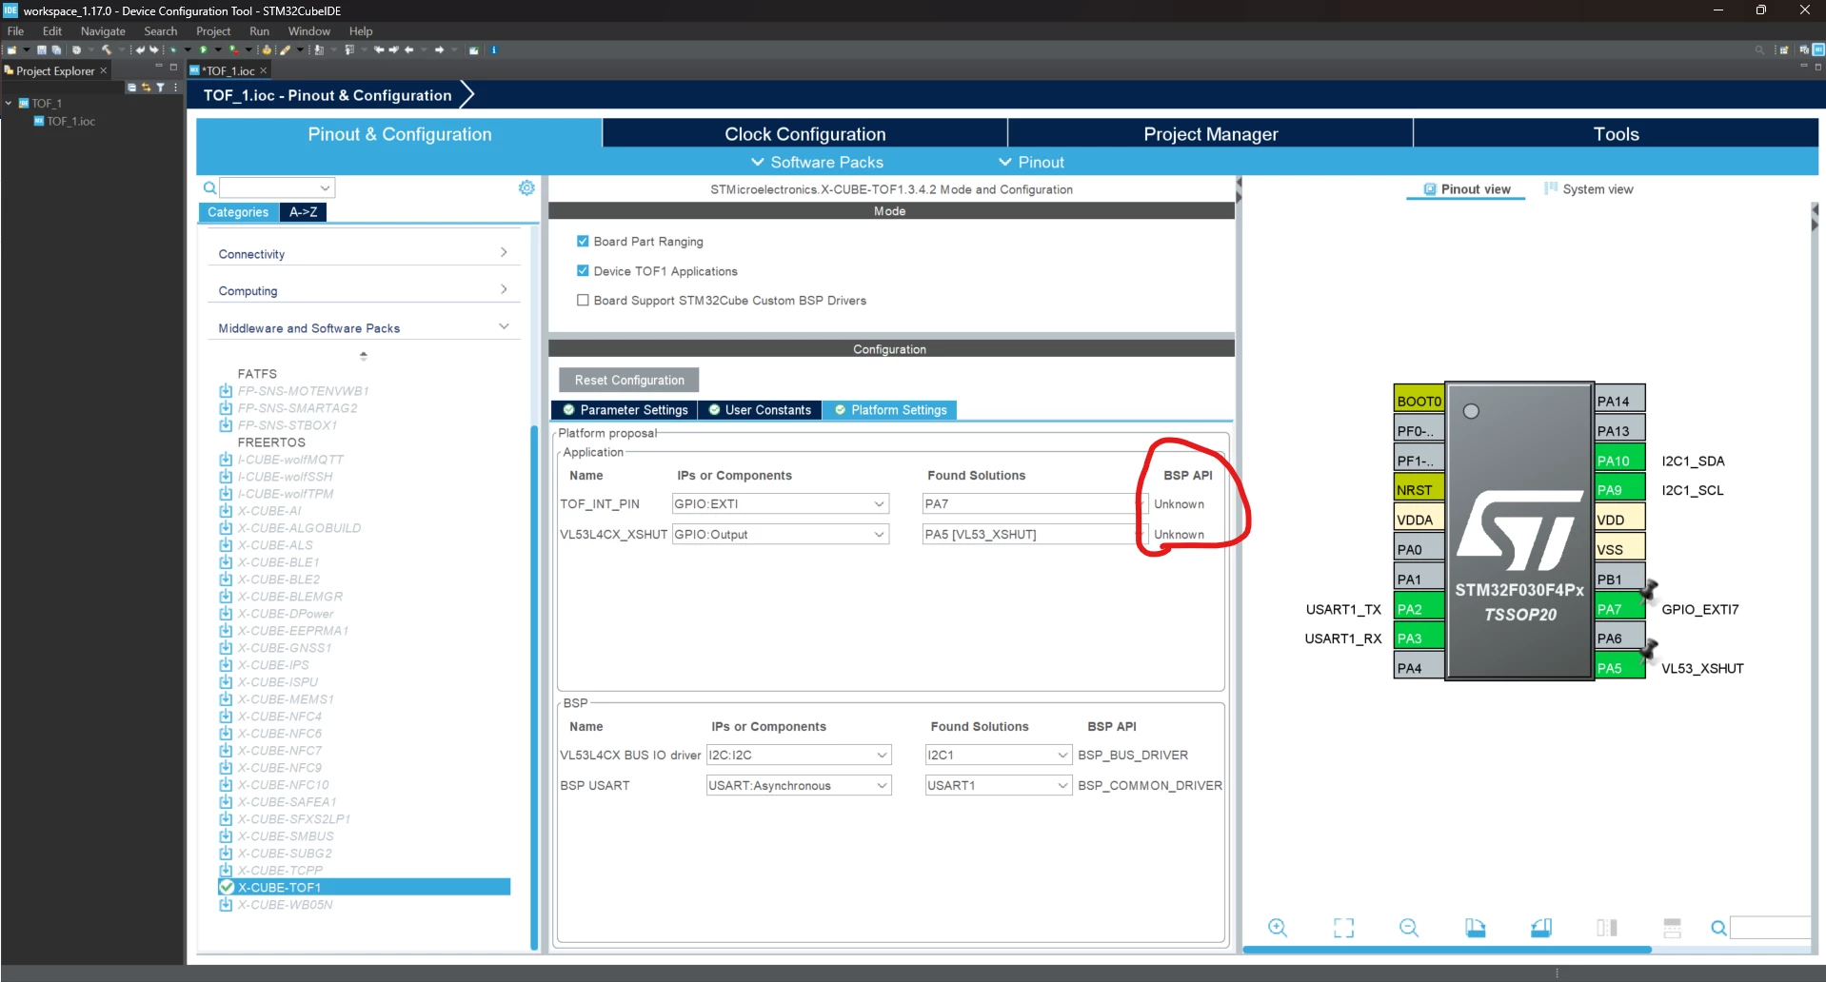
Task: Fit the chip to the view area
Action: pyautogui.click(x=1343, y=928)
